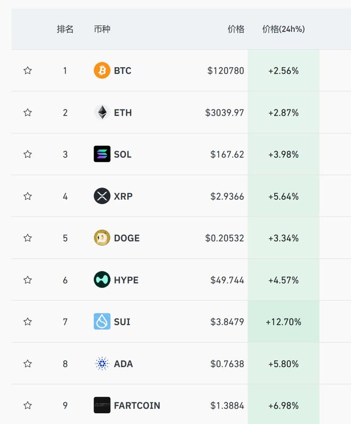Viewport: 351px width, 424px height.
Task: Click the Cardano ADA coin icon
Action: [x=102, y=364]
